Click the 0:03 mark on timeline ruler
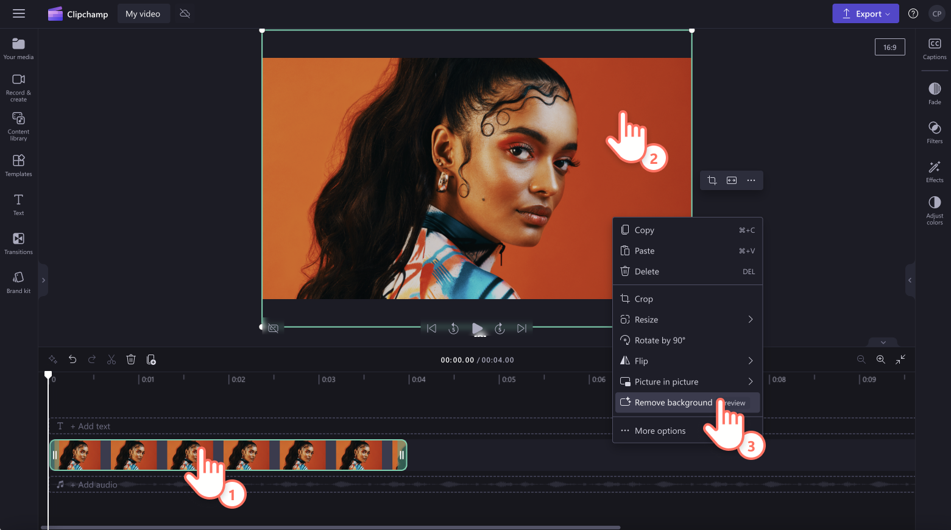 [x=328, y=380]
